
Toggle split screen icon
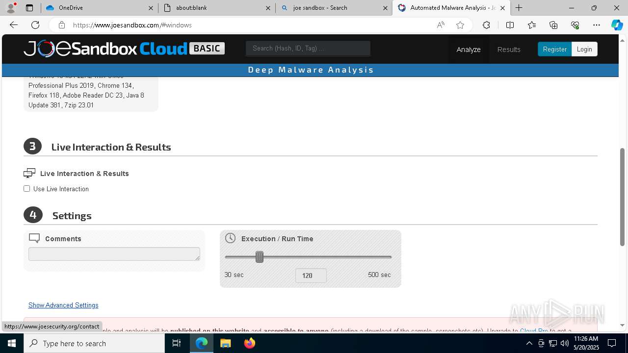tap(510, 25)
